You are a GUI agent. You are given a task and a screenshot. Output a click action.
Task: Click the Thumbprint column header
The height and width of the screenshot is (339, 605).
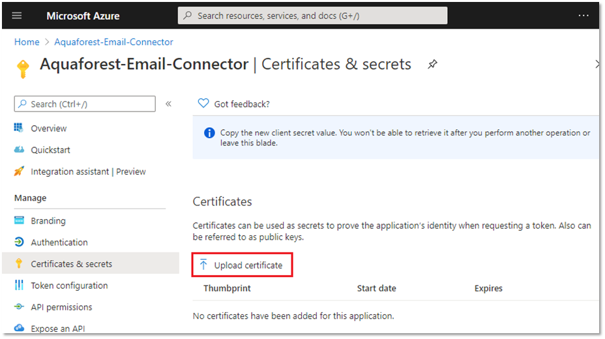click(x=227, y=288)
